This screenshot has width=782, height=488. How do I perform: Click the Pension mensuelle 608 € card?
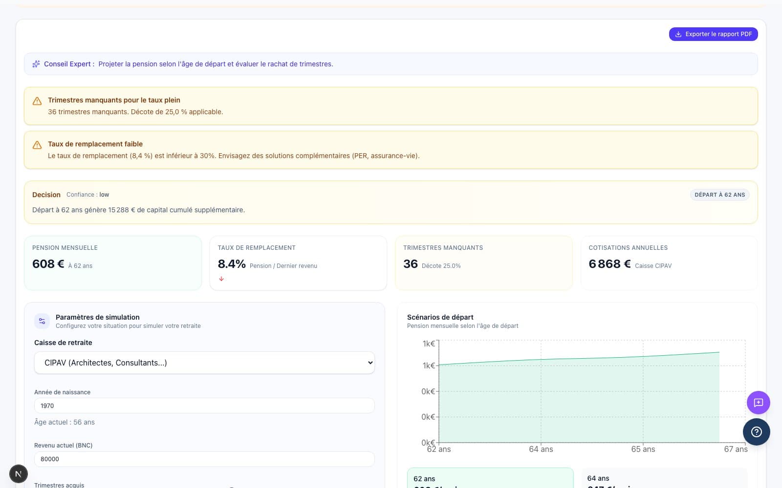tap(113, 263)
